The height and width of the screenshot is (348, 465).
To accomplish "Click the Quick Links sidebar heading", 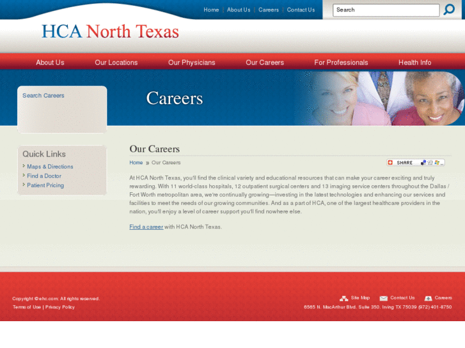I will [44, 154].
